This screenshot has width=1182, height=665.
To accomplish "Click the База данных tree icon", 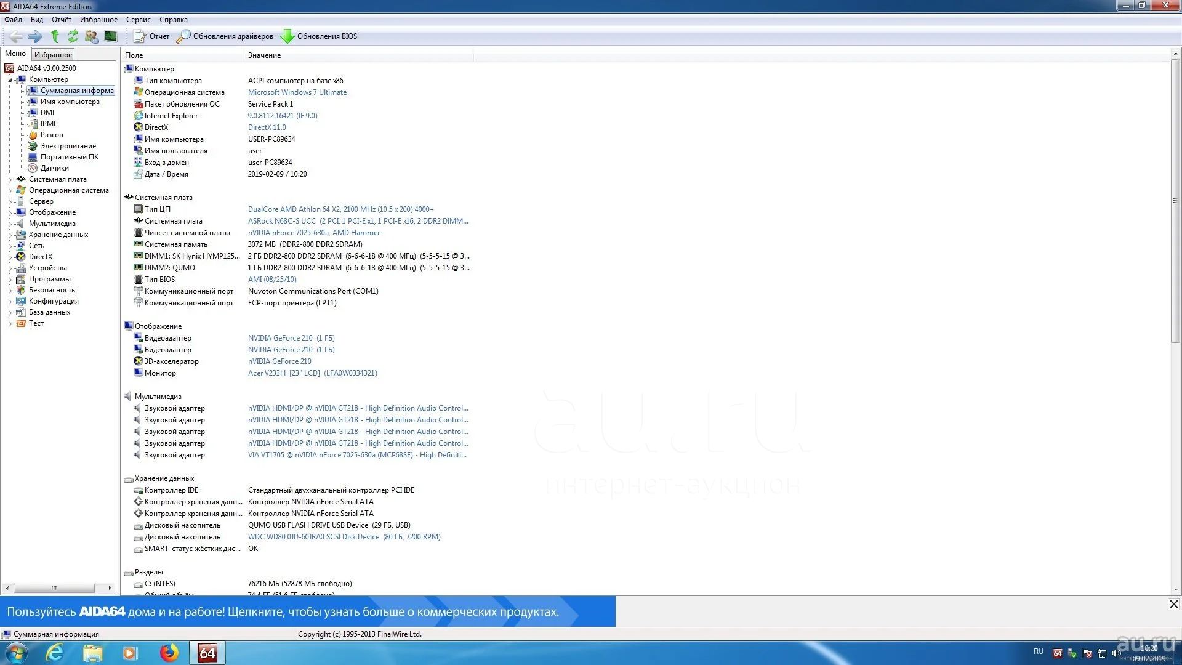I will pyautogui.click(x=21, y=312).
